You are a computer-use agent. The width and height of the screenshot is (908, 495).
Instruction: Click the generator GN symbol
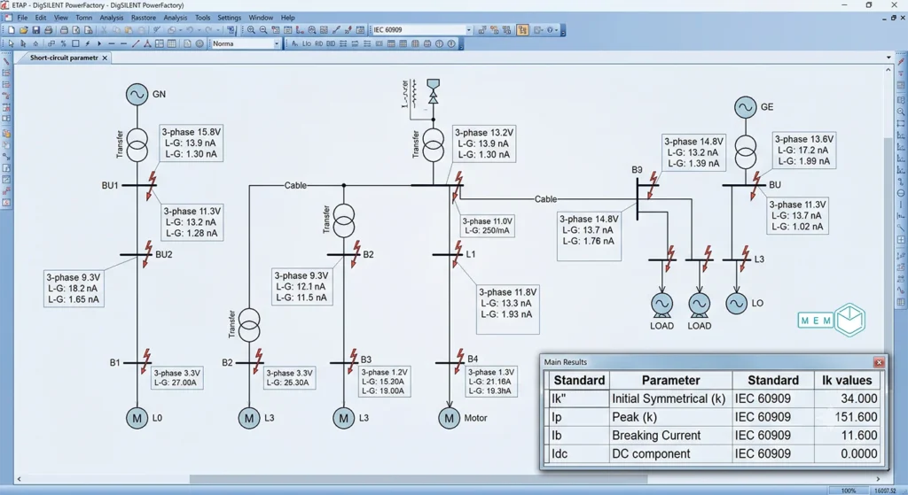pyautogui.click(x=137, y=94)
